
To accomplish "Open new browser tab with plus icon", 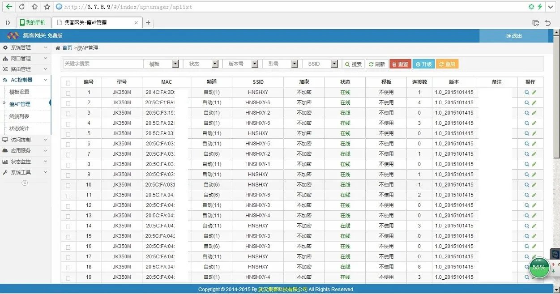I will tap(148, 22).
